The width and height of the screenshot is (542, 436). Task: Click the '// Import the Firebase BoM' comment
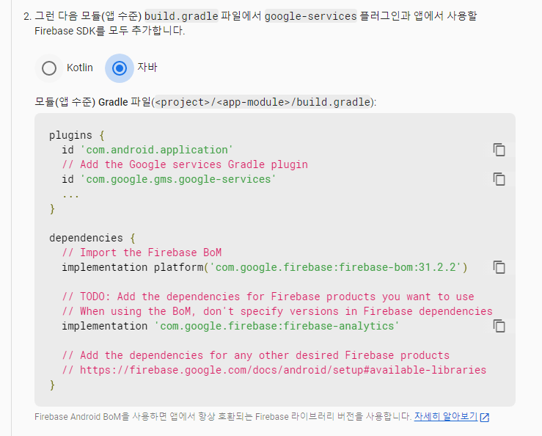coord(142,252)
